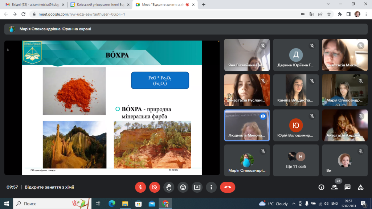
Task: Open the emoji reactions button
Action: [x=183, y=187]
